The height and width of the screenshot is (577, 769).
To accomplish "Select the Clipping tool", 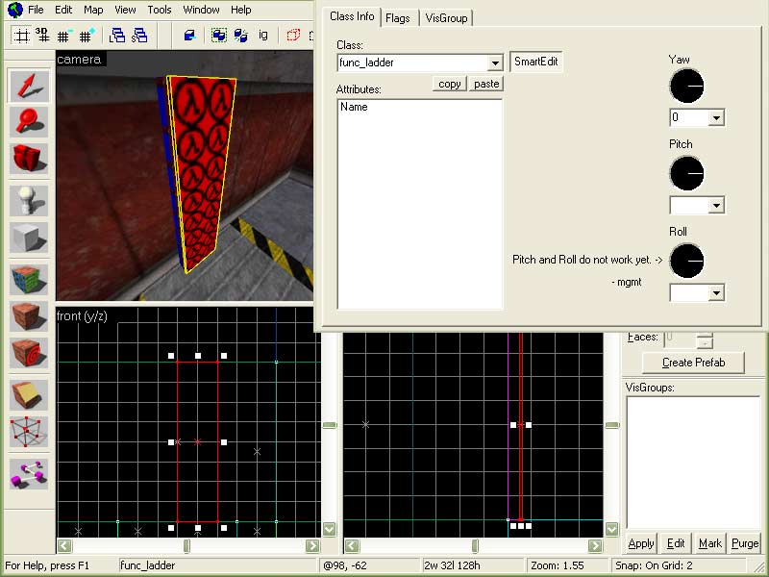I will tap(29, 395).
